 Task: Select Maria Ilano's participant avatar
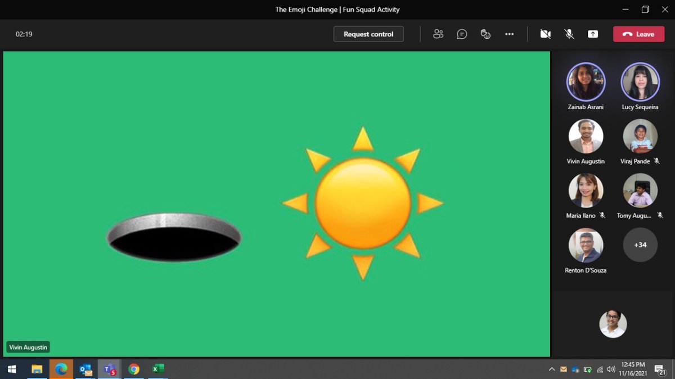586,191
